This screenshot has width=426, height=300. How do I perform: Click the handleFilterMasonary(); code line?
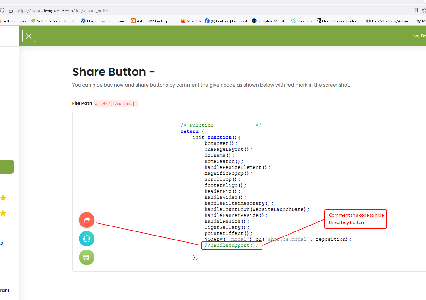coord(239,203)
